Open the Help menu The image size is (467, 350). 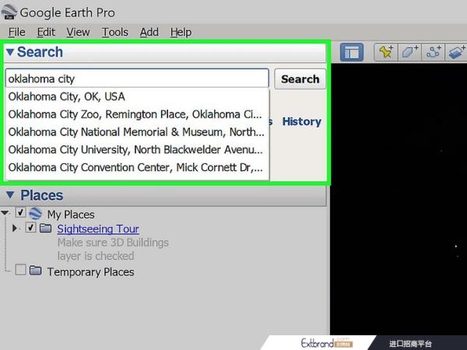point(181,32)
